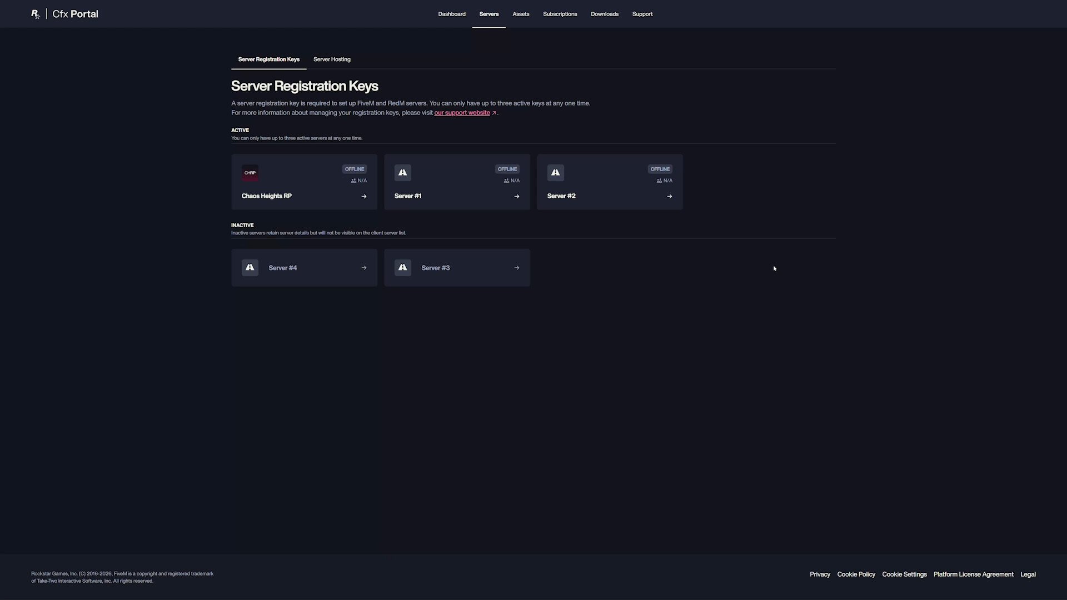Select the Servers nav item
Screen dimensions: 1067x600
click(489, 14)
